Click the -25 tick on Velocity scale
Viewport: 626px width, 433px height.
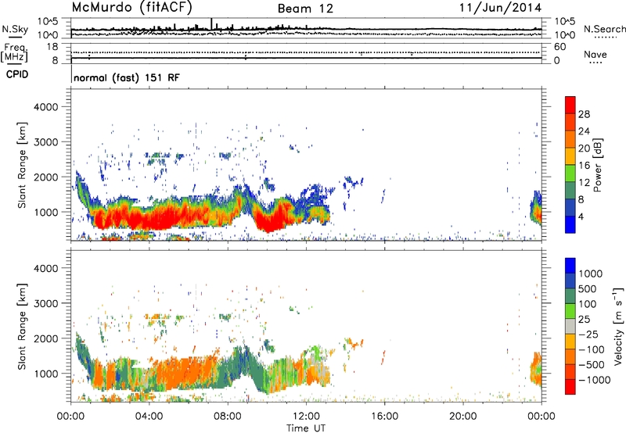pos(588,334)
